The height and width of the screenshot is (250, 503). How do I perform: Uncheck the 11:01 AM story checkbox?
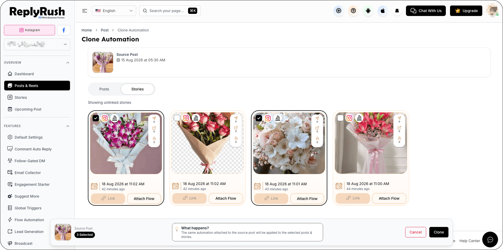click(x=259, y=118)
